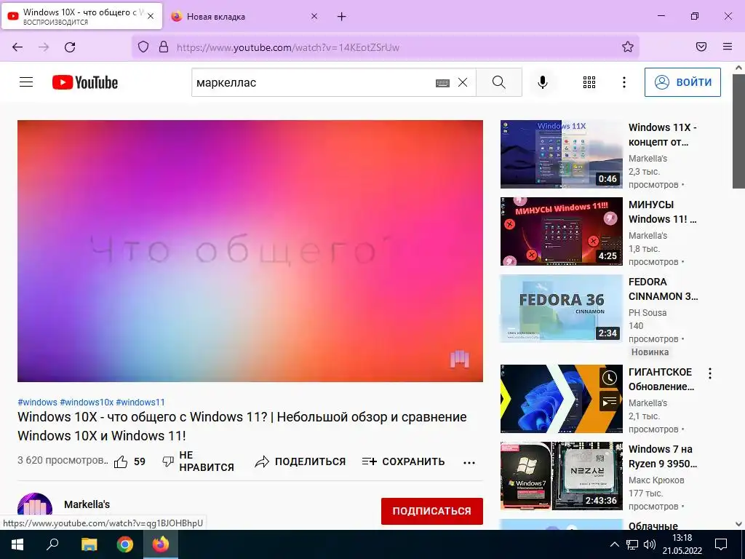Viewport: 745px width, 559px height.
Task: Open YouTube settings three-dot menu
Action: tap(624, 82)
